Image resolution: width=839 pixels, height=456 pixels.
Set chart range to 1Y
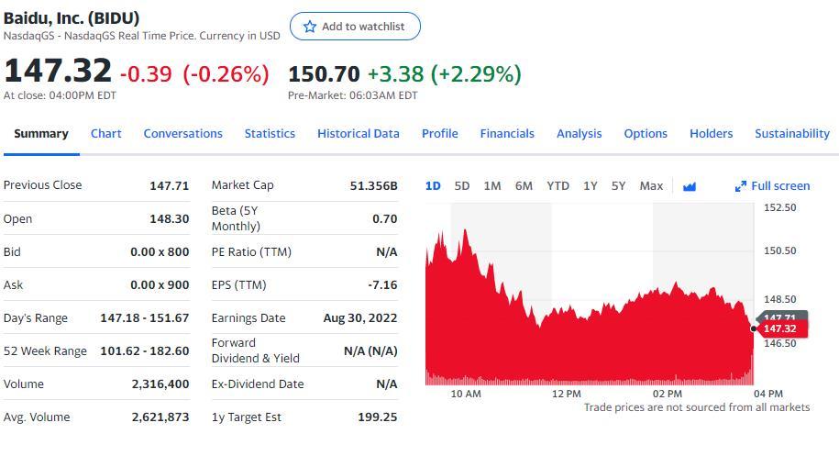point(591,185)
